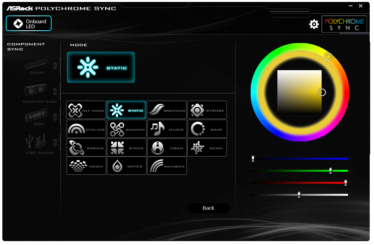Click the Back button
The width and height of the screenshot is (374, 245).
[x=209, y=208]
